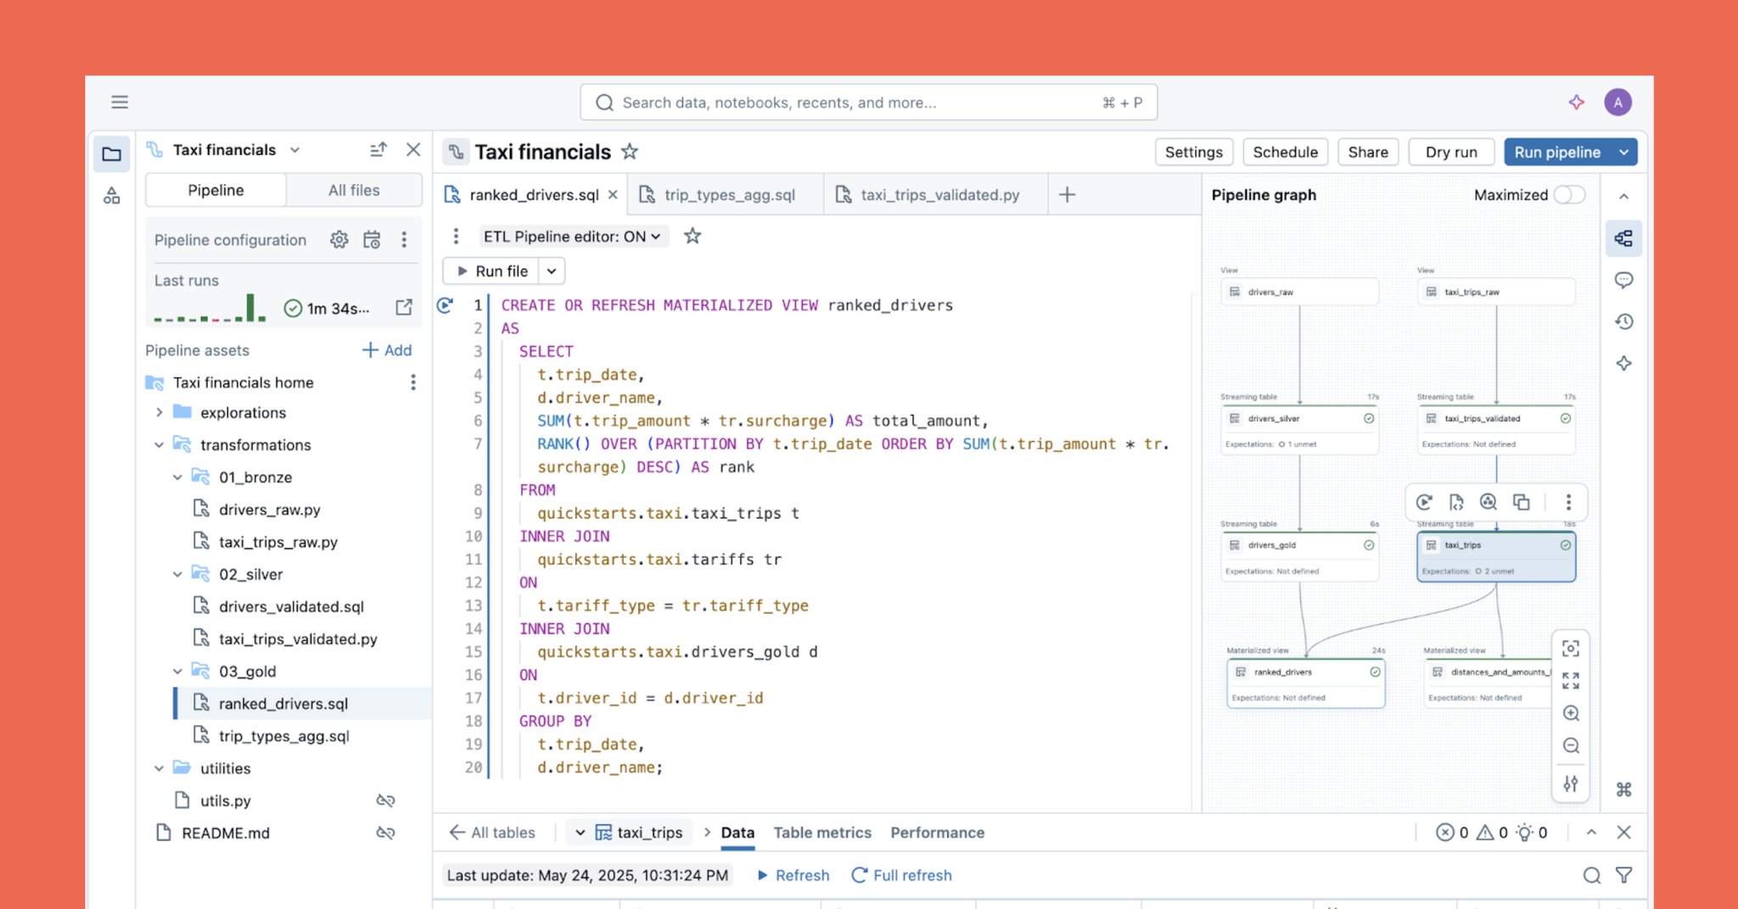Switch to the All files tab
The height and width of the screenshot is (909, 1738).
[x=354, y=190]
